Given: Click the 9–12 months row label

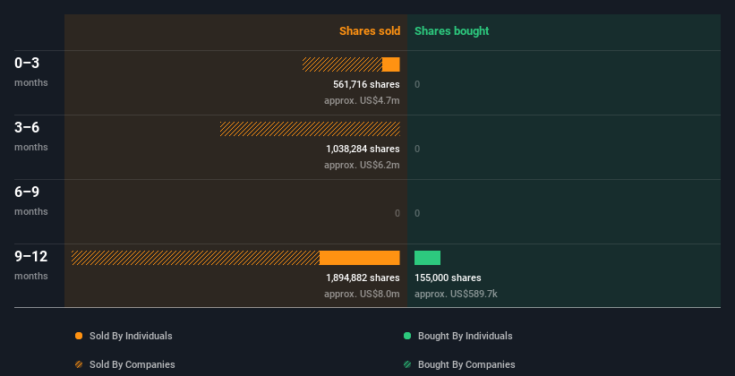Looking at the screenshot, I should (x=31, y=265).
